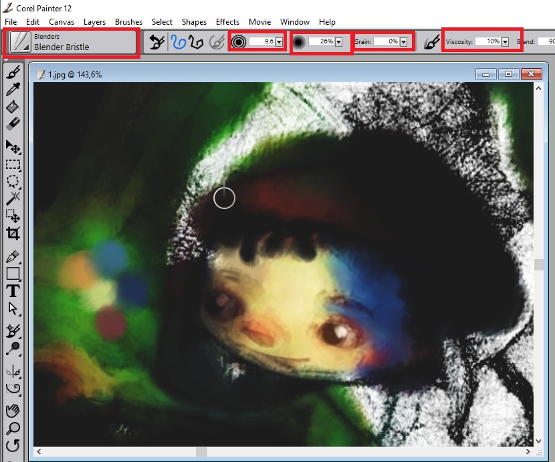Open the Window menu
The image size is (555, 462).
295,22
